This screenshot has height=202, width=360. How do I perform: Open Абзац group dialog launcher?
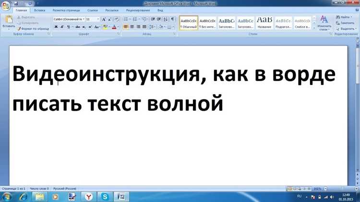(175, 34)
